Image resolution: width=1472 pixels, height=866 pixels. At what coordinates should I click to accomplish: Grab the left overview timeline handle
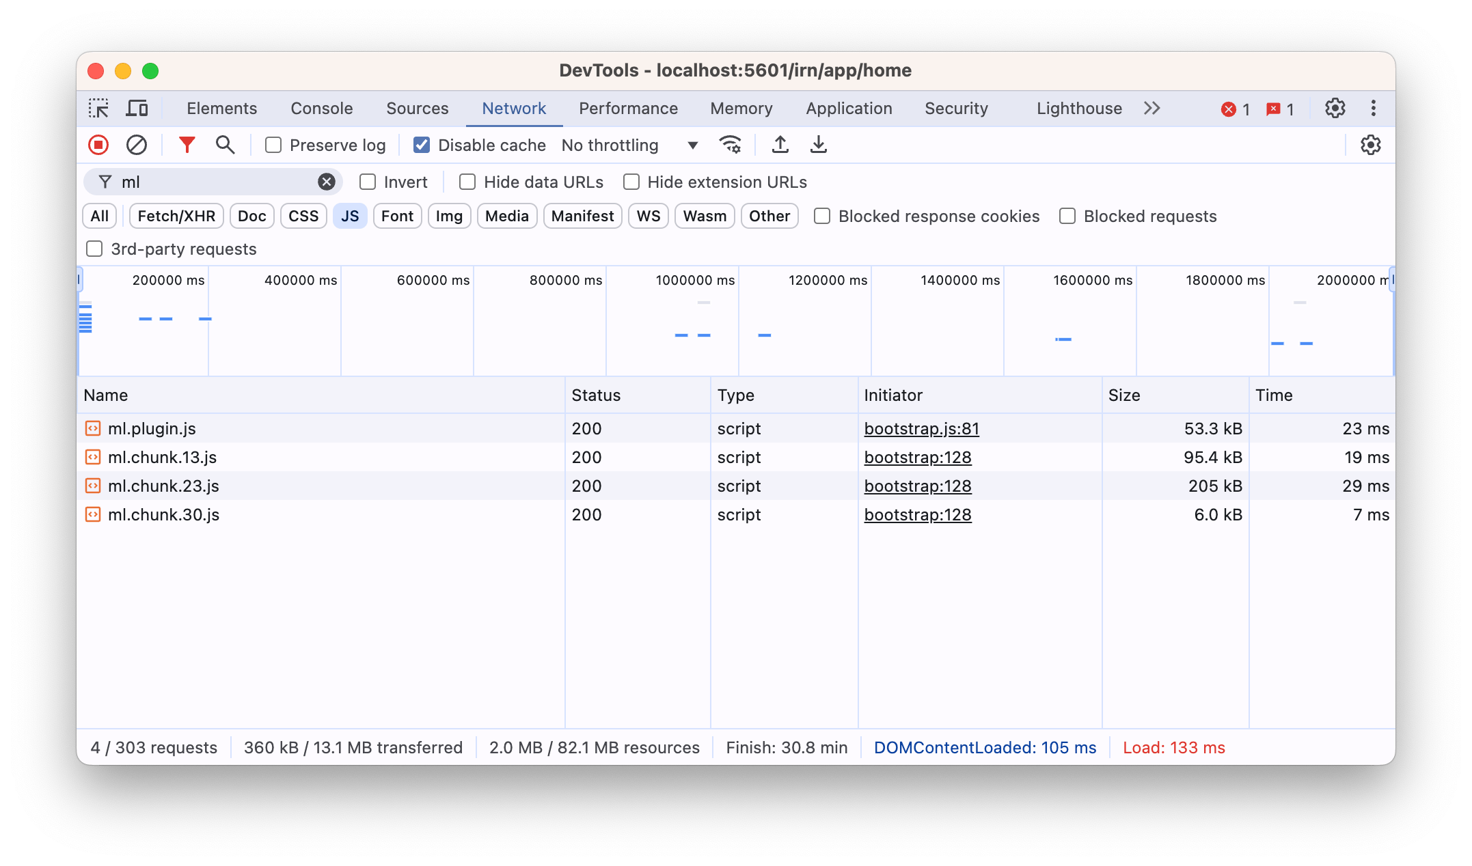79,280
